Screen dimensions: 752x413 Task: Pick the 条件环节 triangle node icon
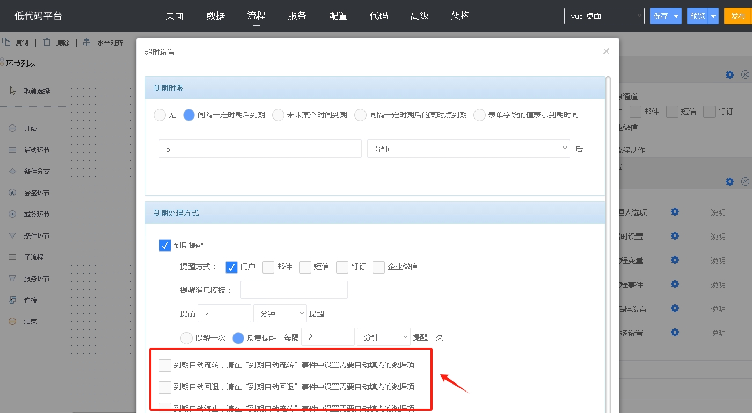point(12,235)
